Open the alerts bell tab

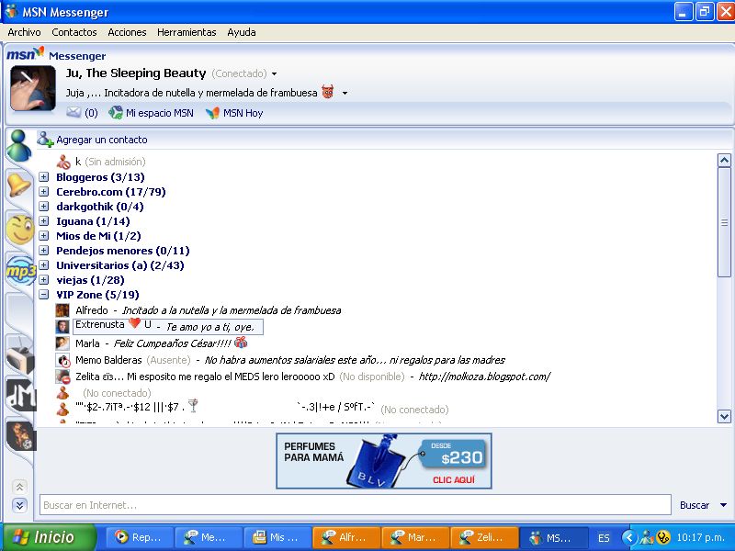tap(18, 186)
